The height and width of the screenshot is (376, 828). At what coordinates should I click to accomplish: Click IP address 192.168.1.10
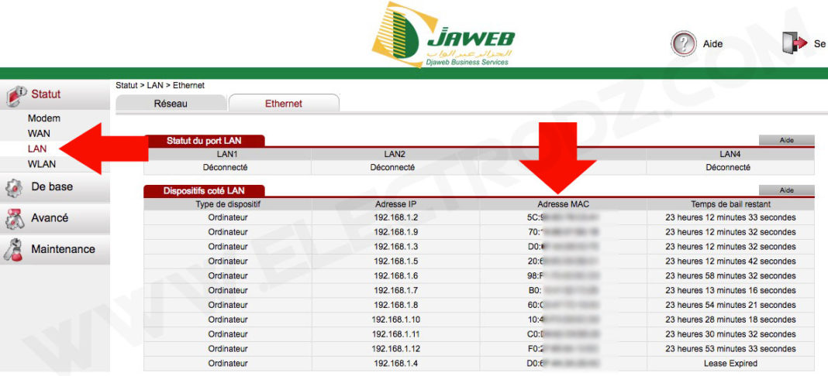pyautogui.click(x=396, y=319)
